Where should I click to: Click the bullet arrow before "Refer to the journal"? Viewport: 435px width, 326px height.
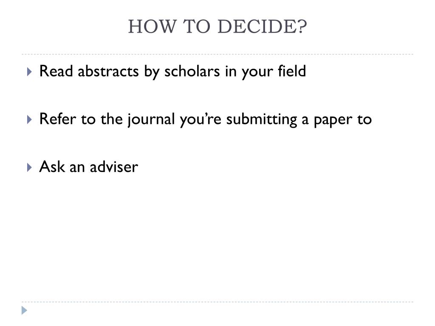coord(29,120)
